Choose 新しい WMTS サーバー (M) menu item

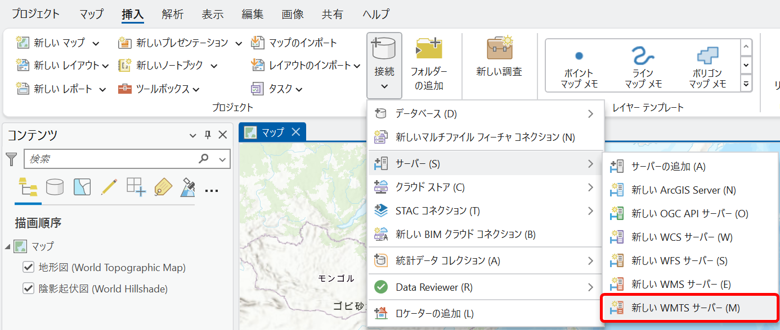[x=685, y=308]
